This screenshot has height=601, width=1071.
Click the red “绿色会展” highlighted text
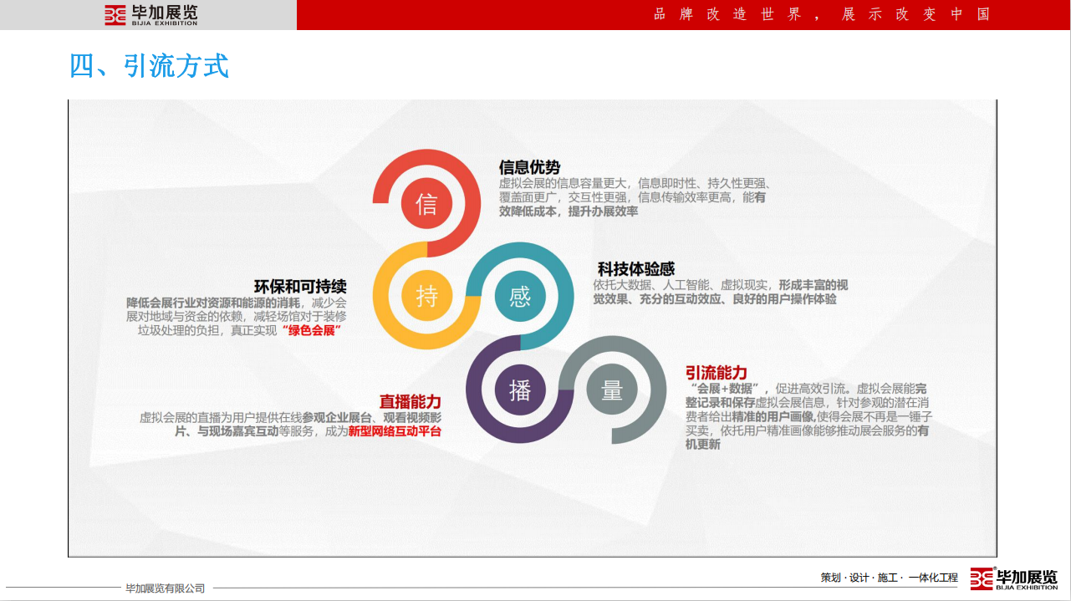314,331
